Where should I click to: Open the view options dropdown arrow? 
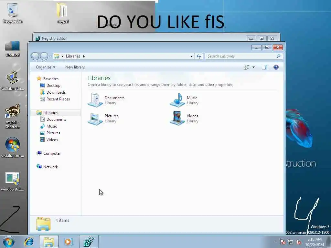[253, 67]
